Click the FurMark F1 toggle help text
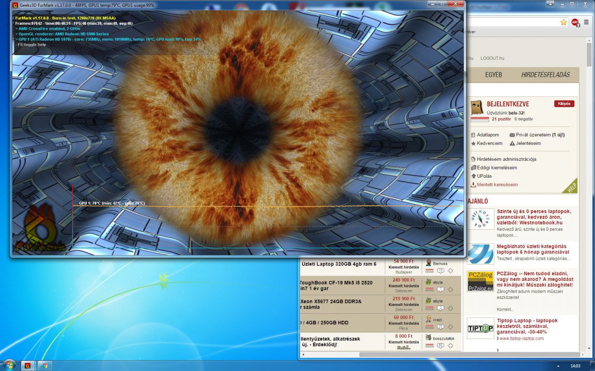The height and width of the screenshot is (371, 595). pos(31,45)
